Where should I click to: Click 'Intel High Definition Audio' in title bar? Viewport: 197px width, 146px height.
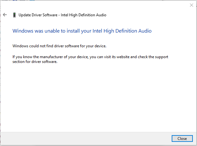click(x=84, y=15)
